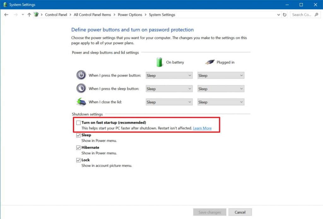The width and height of the screenshot is (323, 219).
Task: Uncheck the Hibernate checkbox
Action: tap(78, 148)
